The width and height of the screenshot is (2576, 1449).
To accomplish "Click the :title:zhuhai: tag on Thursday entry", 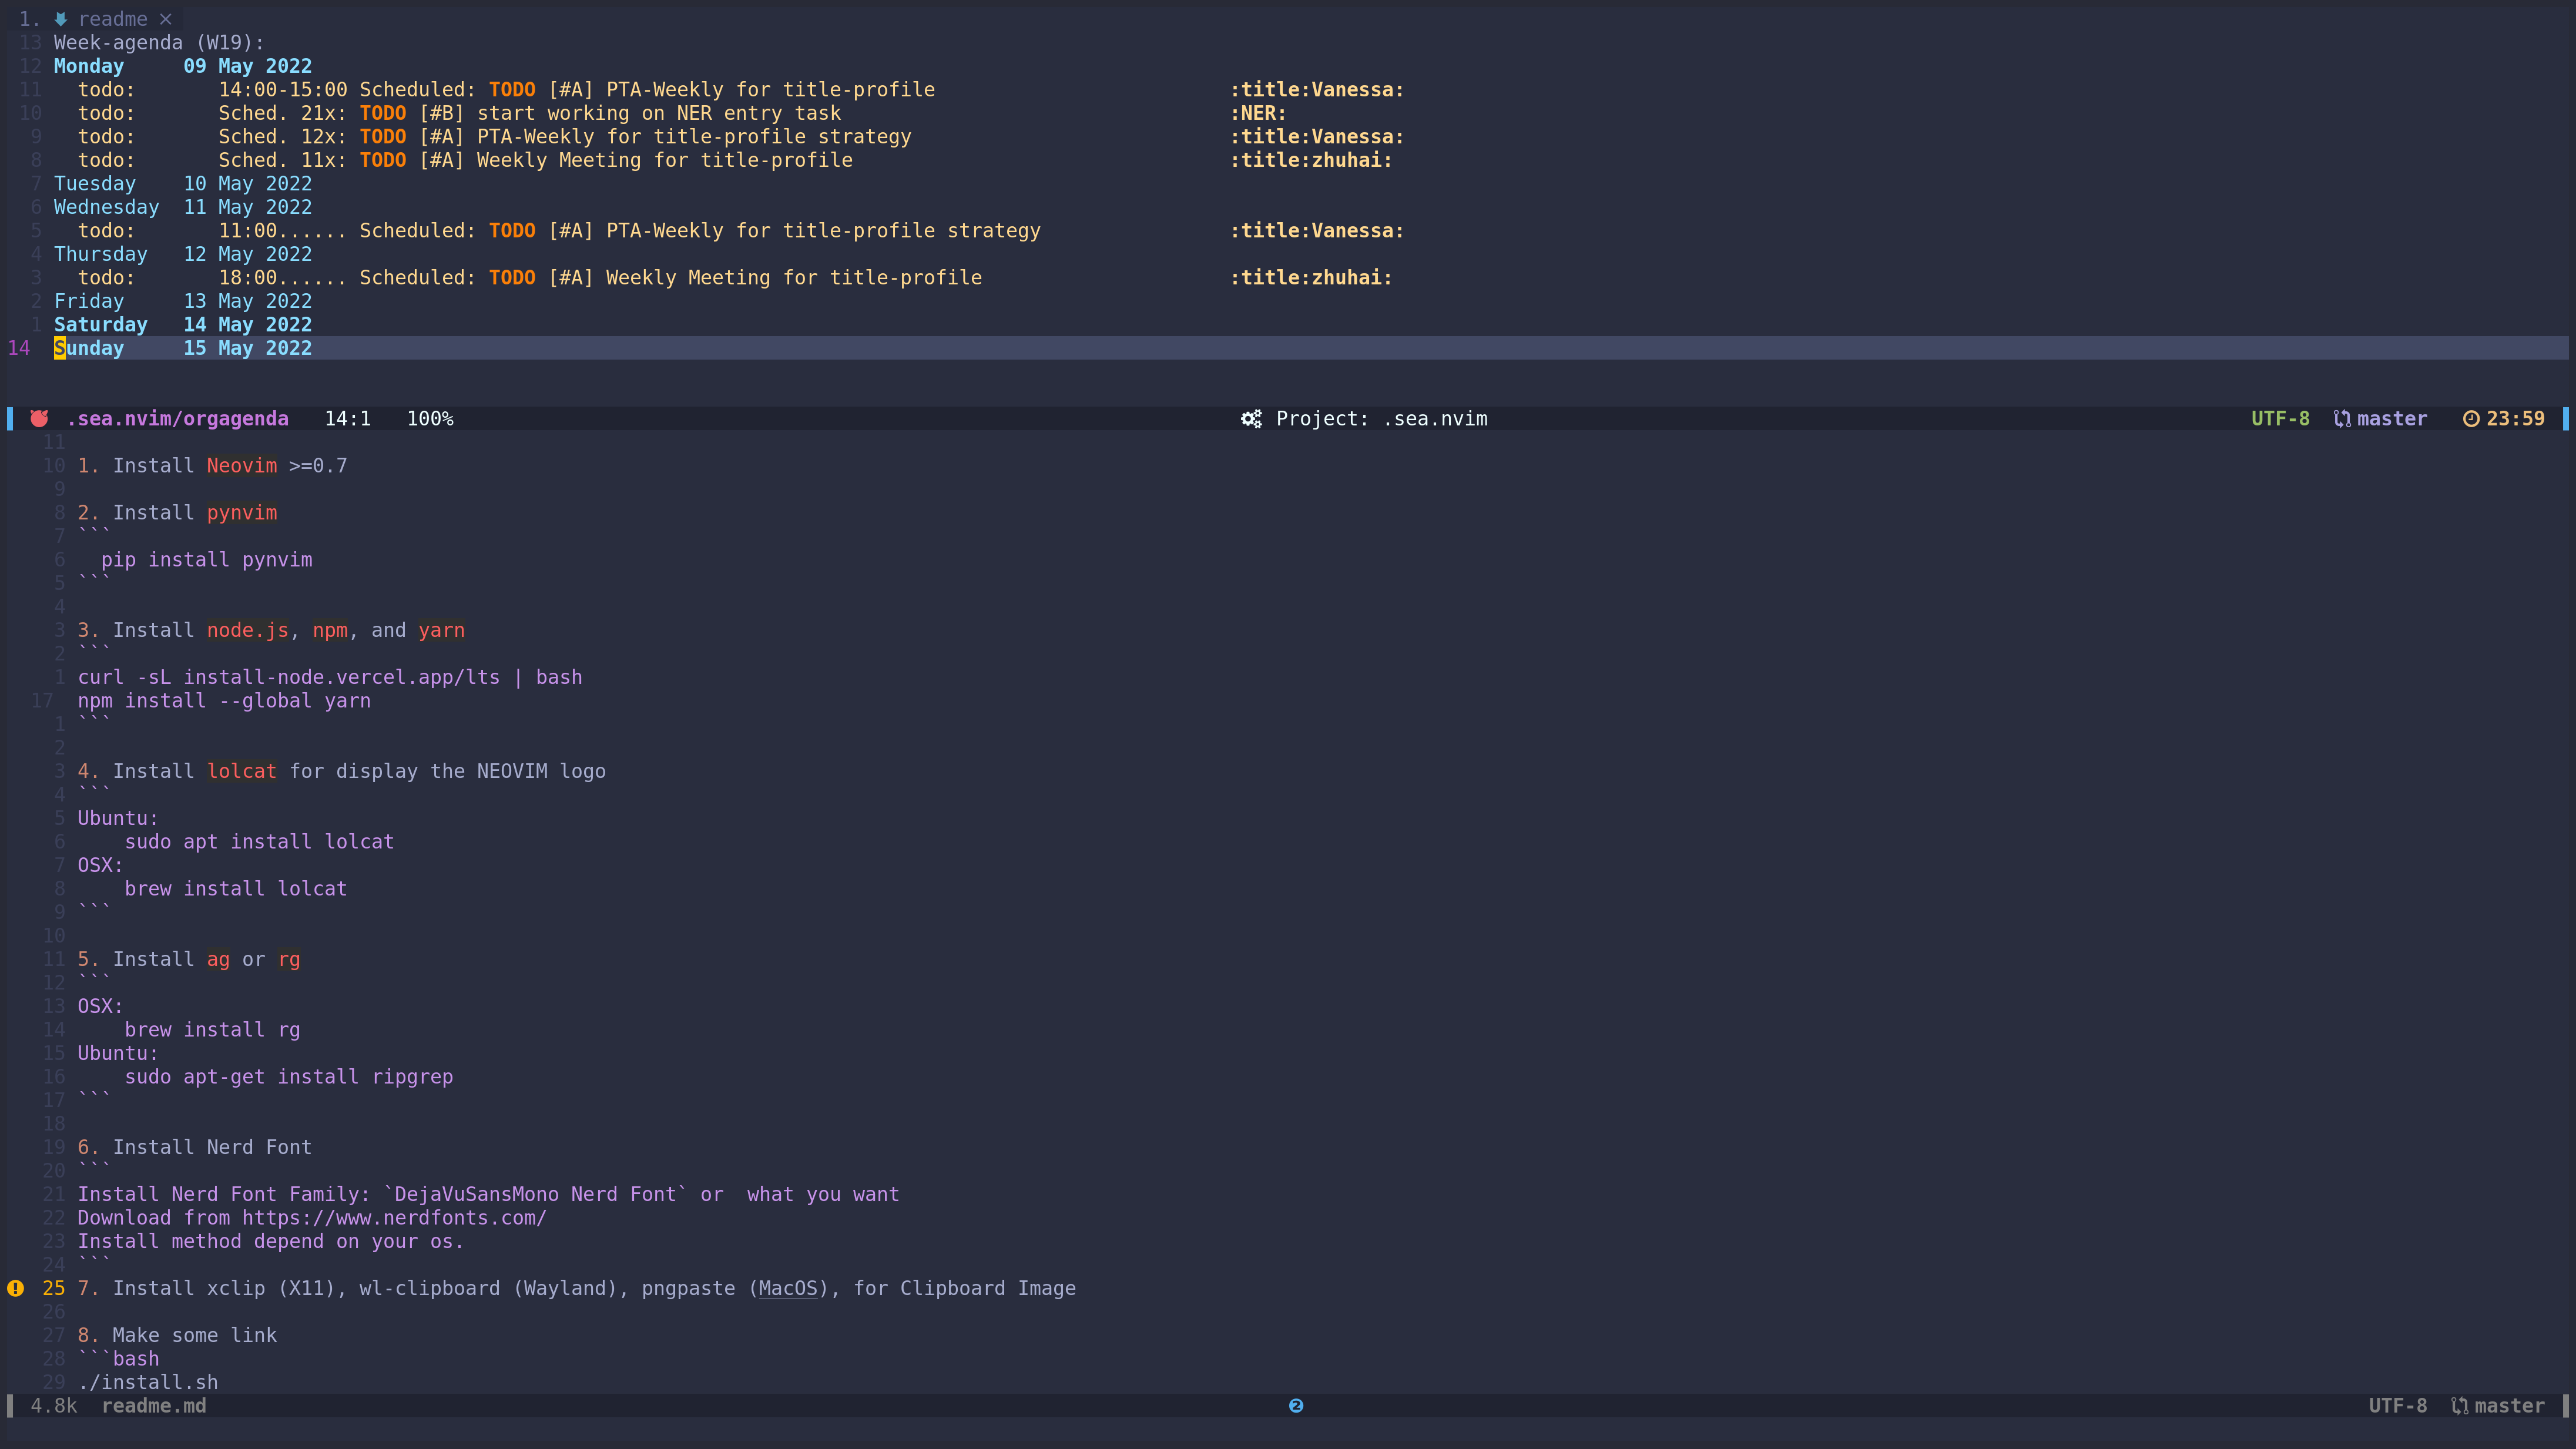I will pyautogui.click(x=1310, y=277).
